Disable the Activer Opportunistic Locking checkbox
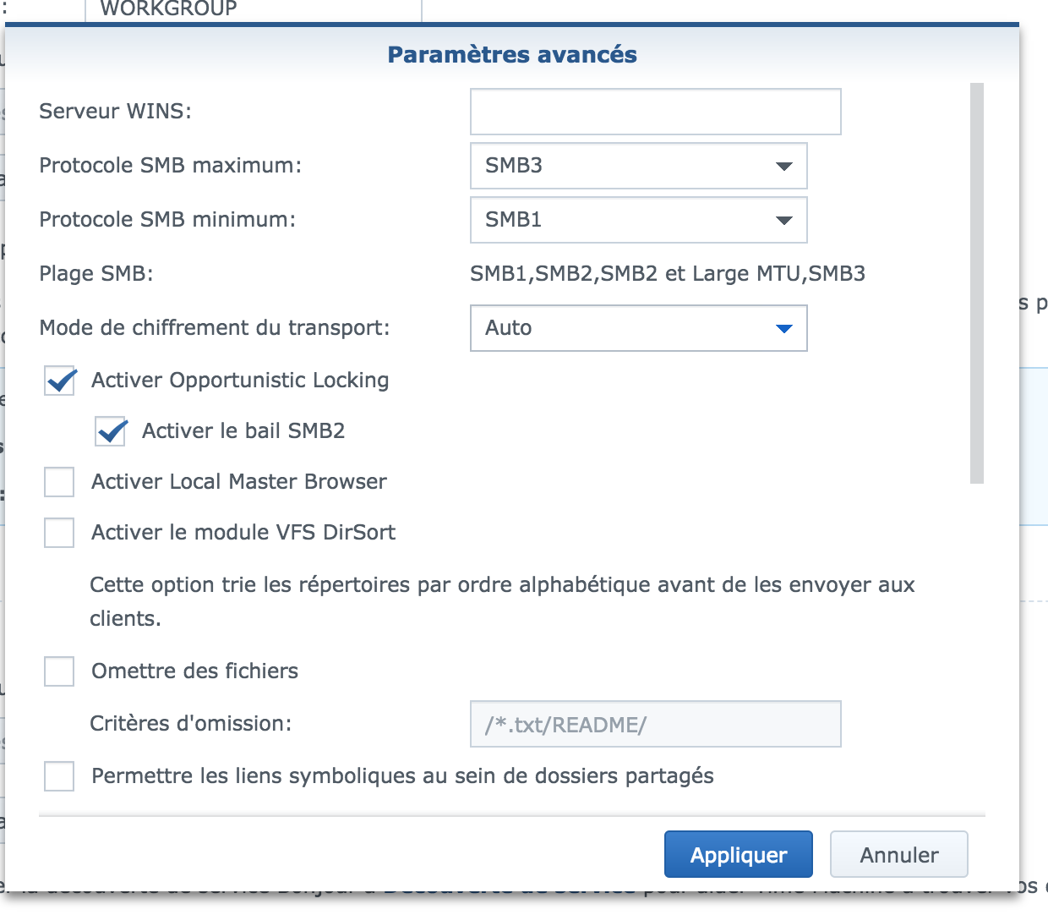Image resolution: width=1048 pixels, height=915 pixels. [x=60, y=381]
